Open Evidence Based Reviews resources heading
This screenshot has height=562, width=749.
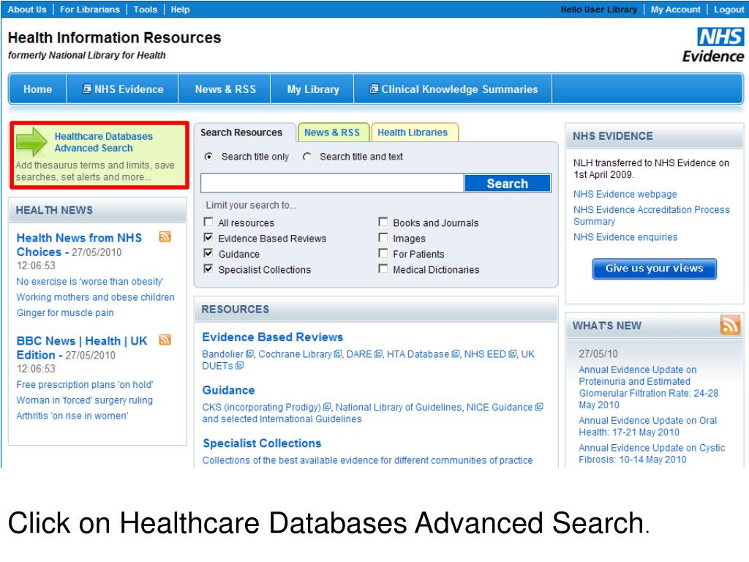(273, 337)
